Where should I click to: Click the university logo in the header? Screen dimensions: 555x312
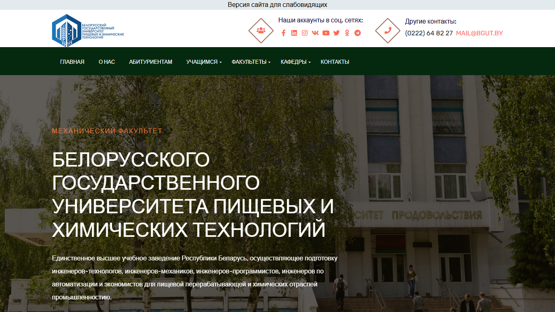pyautogui.click(x=88, y=30)
